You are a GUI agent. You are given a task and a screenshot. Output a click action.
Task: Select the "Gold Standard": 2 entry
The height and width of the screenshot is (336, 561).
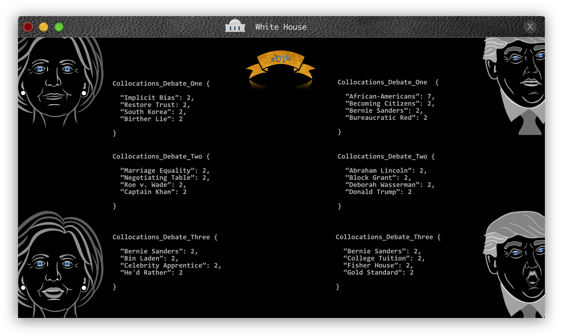tap(379, 272)
